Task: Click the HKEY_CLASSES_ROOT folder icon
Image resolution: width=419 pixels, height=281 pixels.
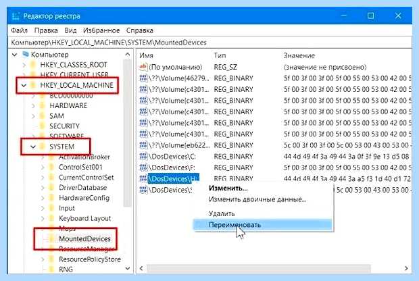Action: [x=33, y=65]
